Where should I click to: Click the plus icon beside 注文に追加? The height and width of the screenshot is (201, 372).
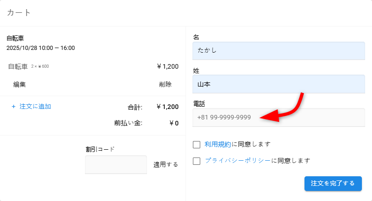point(13,107)
